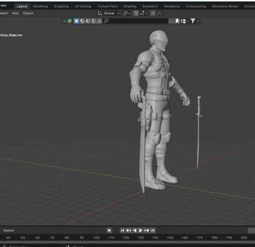Toggle the auto keying record button

pos(109,231)
